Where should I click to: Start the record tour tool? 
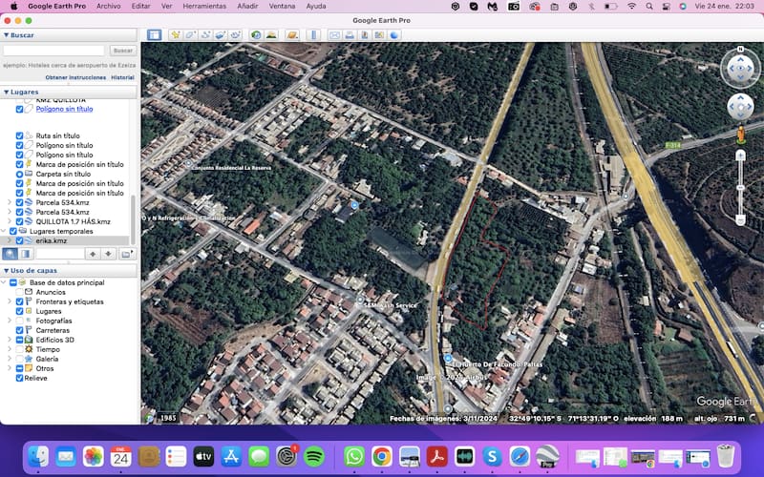coord(235,35)
